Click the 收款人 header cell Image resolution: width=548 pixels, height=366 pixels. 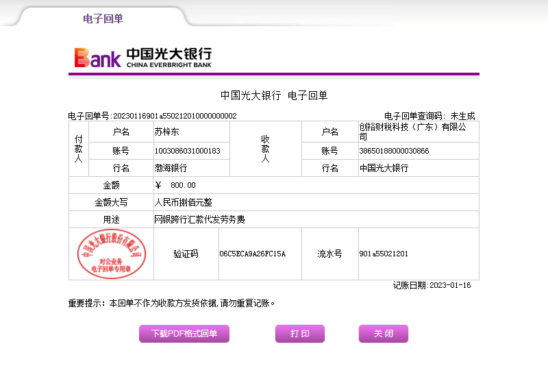(x=266, y=149)
